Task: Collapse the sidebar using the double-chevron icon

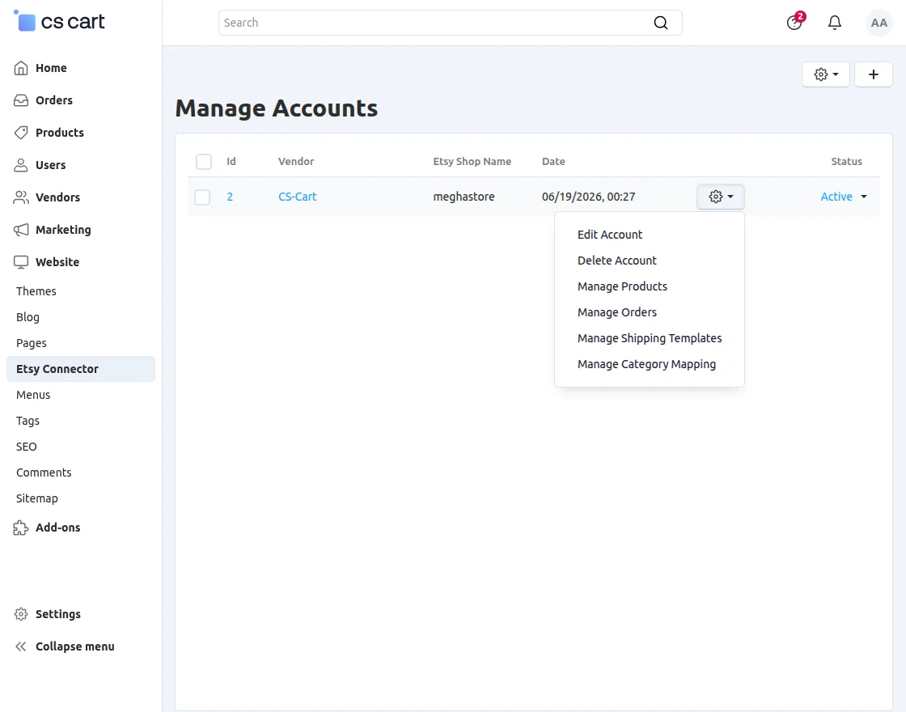Action: point(21,646)
